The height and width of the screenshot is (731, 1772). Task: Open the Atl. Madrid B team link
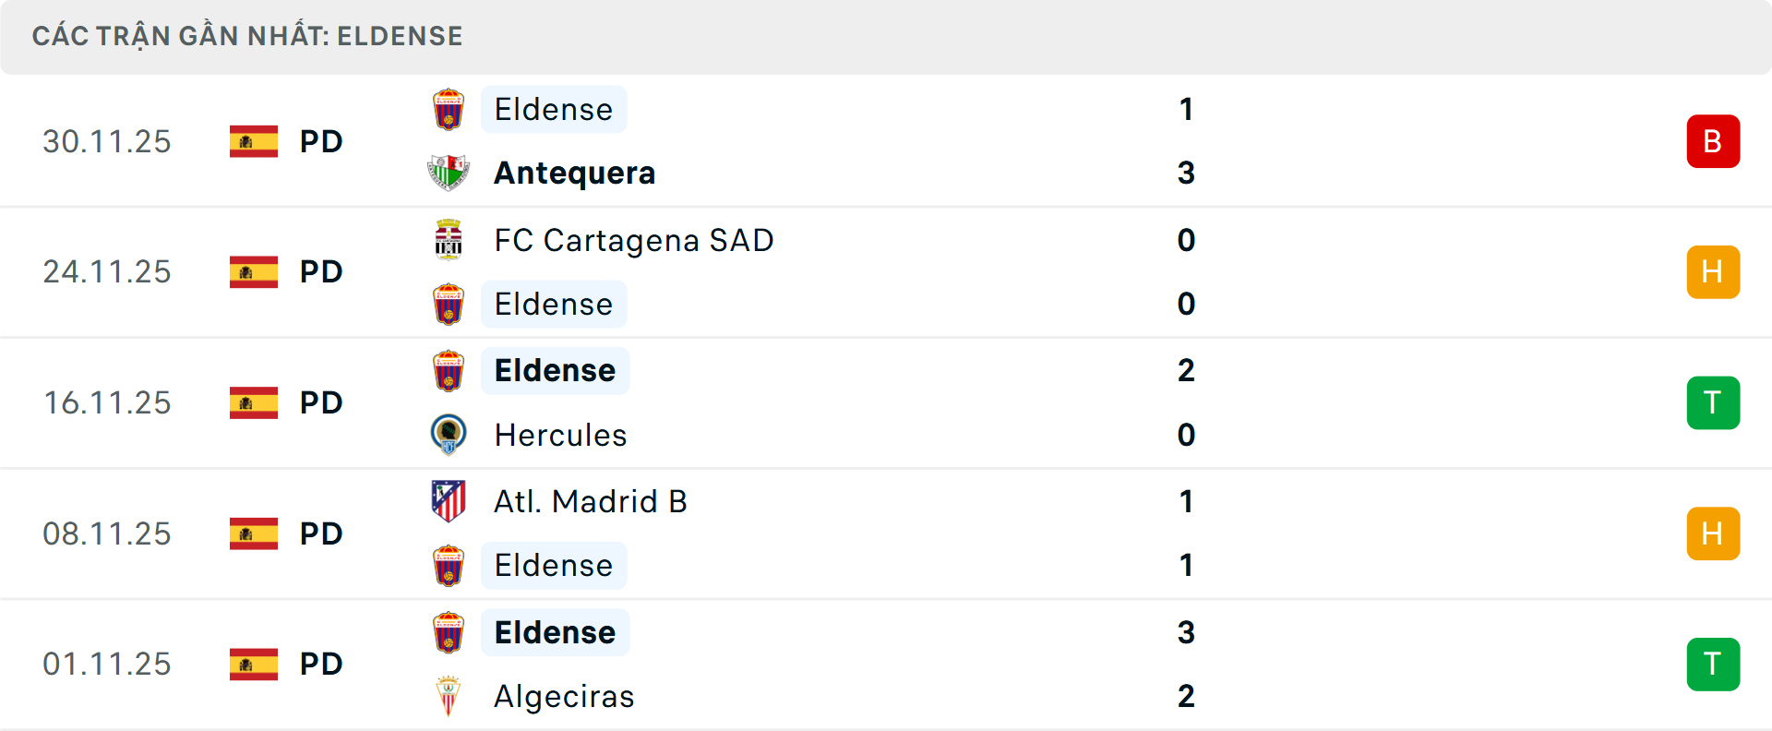coord(591,501)
